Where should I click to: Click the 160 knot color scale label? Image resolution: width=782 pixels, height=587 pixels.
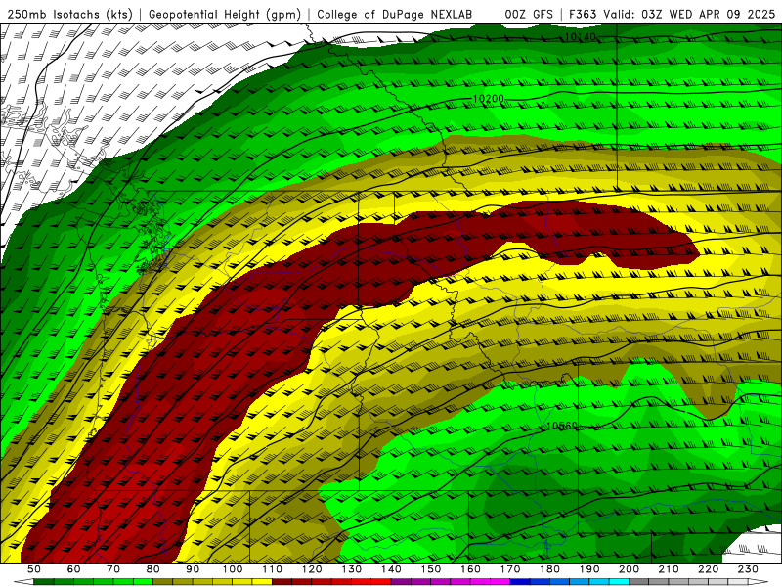click(x=470, y=569)
